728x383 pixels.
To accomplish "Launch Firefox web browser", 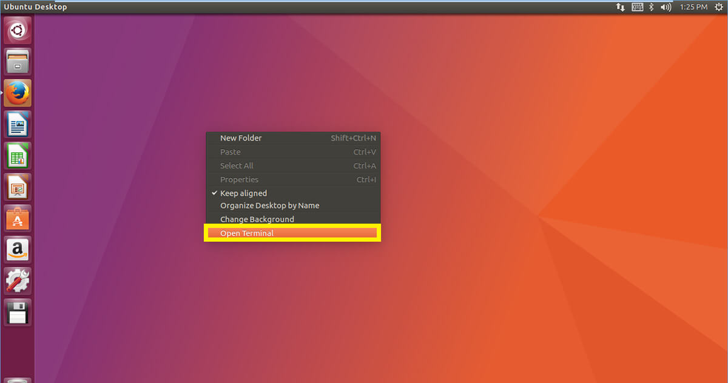I will click(18, 93).
